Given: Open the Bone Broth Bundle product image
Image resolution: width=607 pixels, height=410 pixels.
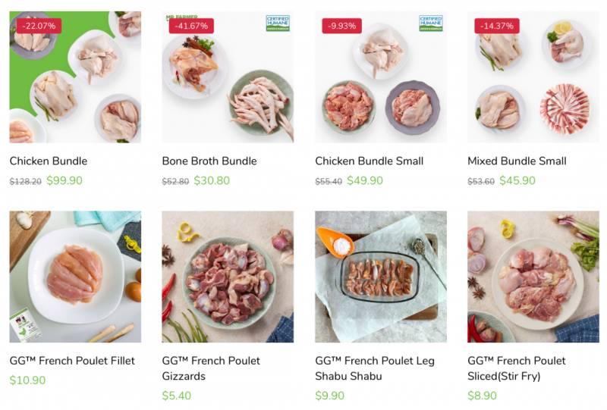Looking at the screenshot, I should 228,83.
